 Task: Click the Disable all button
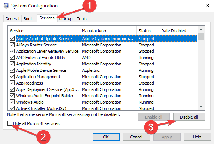point(189,117)
